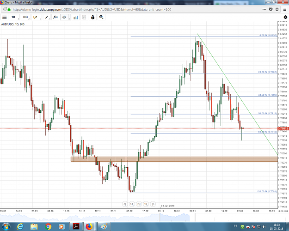Open the page actions three-dots menu
Viewport: 289px width, 231px height.
264,9
